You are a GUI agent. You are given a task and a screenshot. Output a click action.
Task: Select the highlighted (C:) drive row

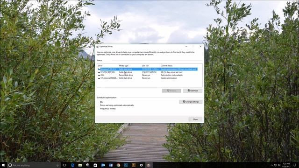point(148,69)
